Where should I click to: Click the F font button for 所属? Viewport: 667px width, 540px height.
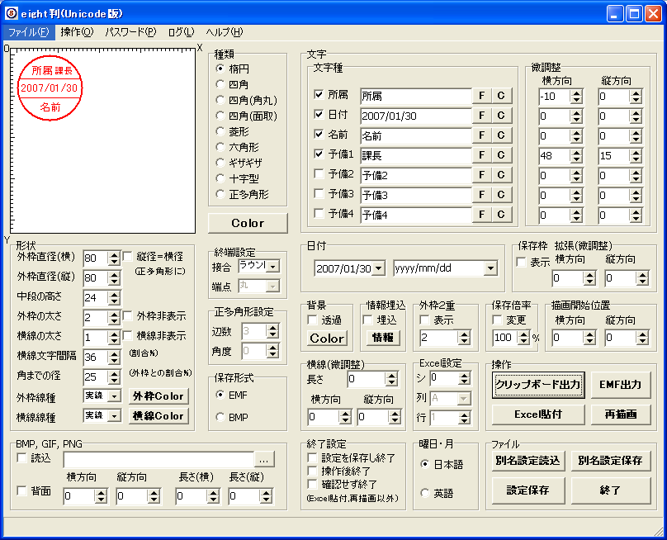click(x=482, y=96)
